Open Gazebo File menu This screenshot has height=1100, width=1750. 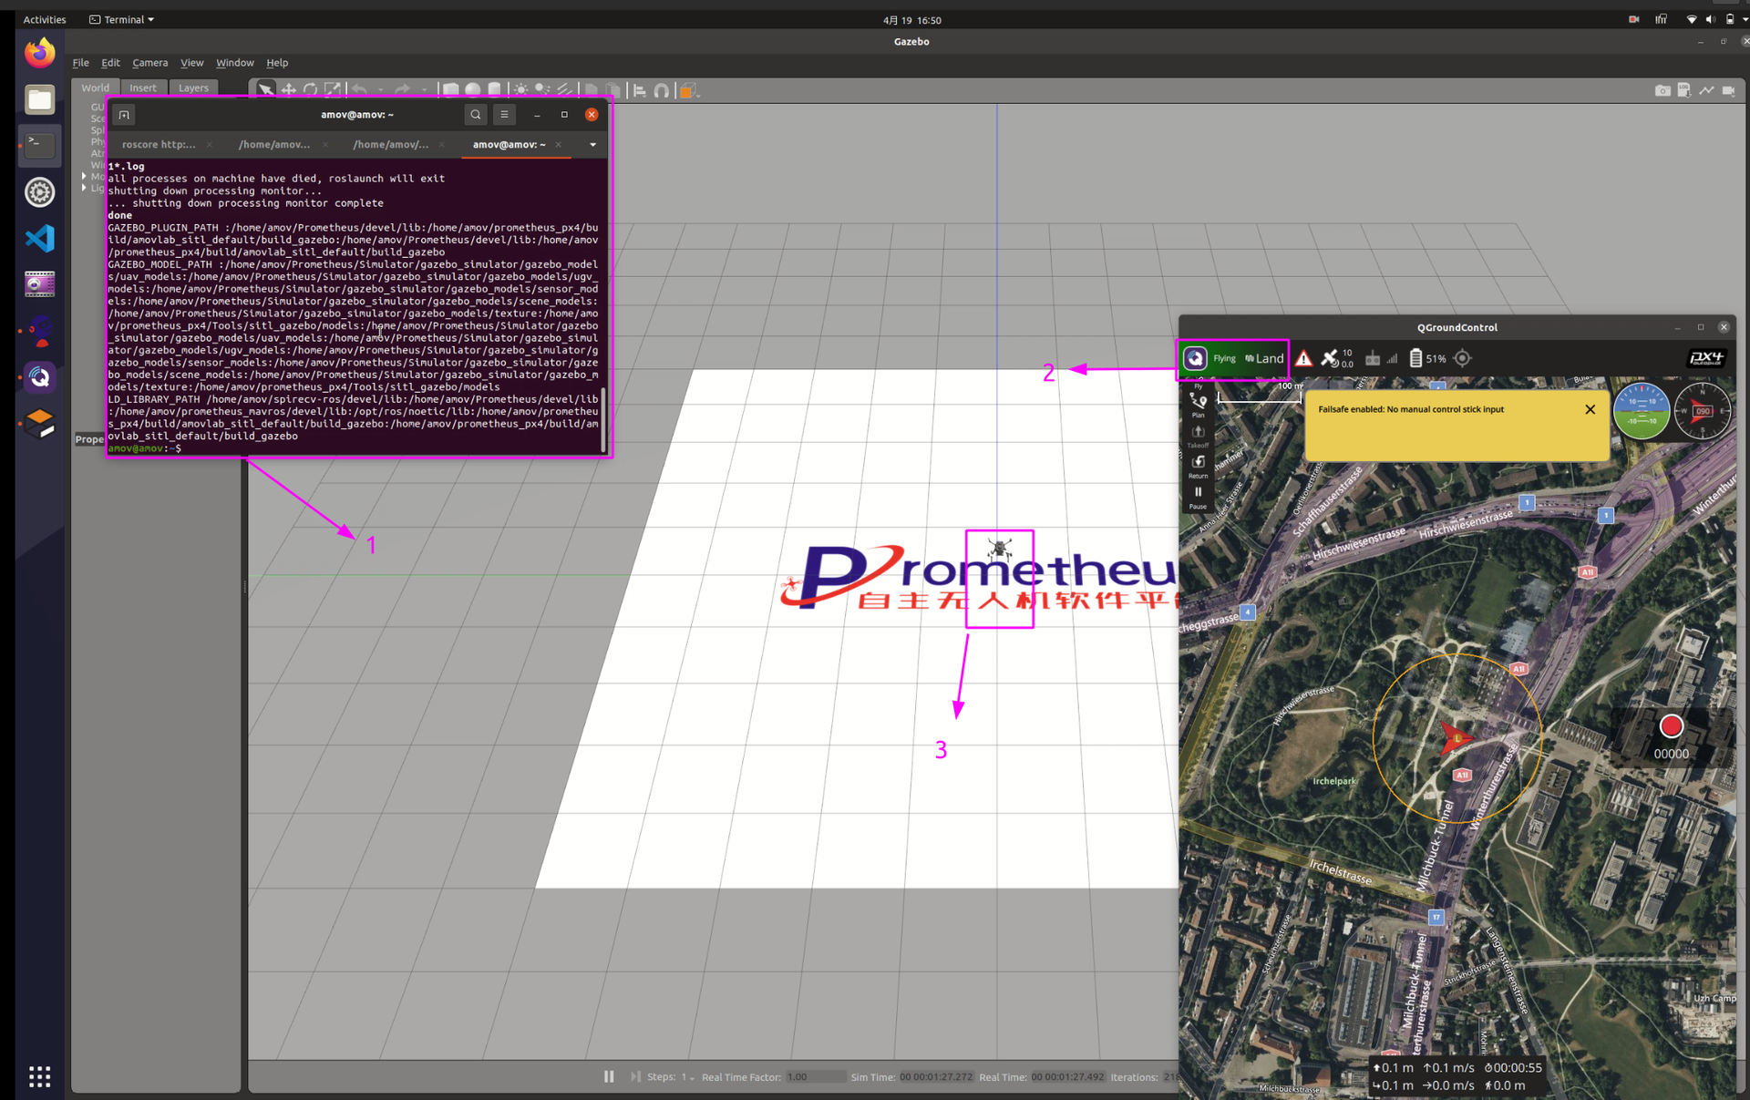coord(80,63)
